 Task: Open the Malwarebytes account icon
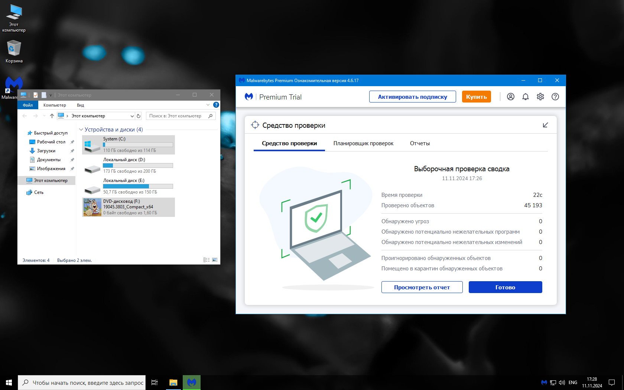click(511, 97)
